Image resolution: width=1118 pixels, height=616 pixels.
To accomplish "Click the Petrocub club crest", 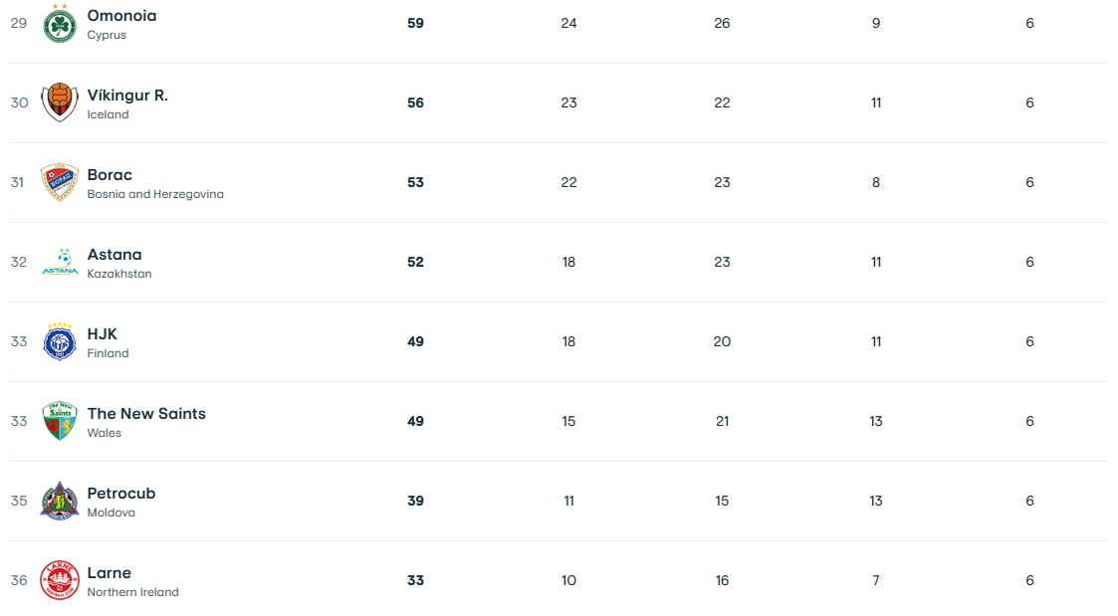I will 60,501.
